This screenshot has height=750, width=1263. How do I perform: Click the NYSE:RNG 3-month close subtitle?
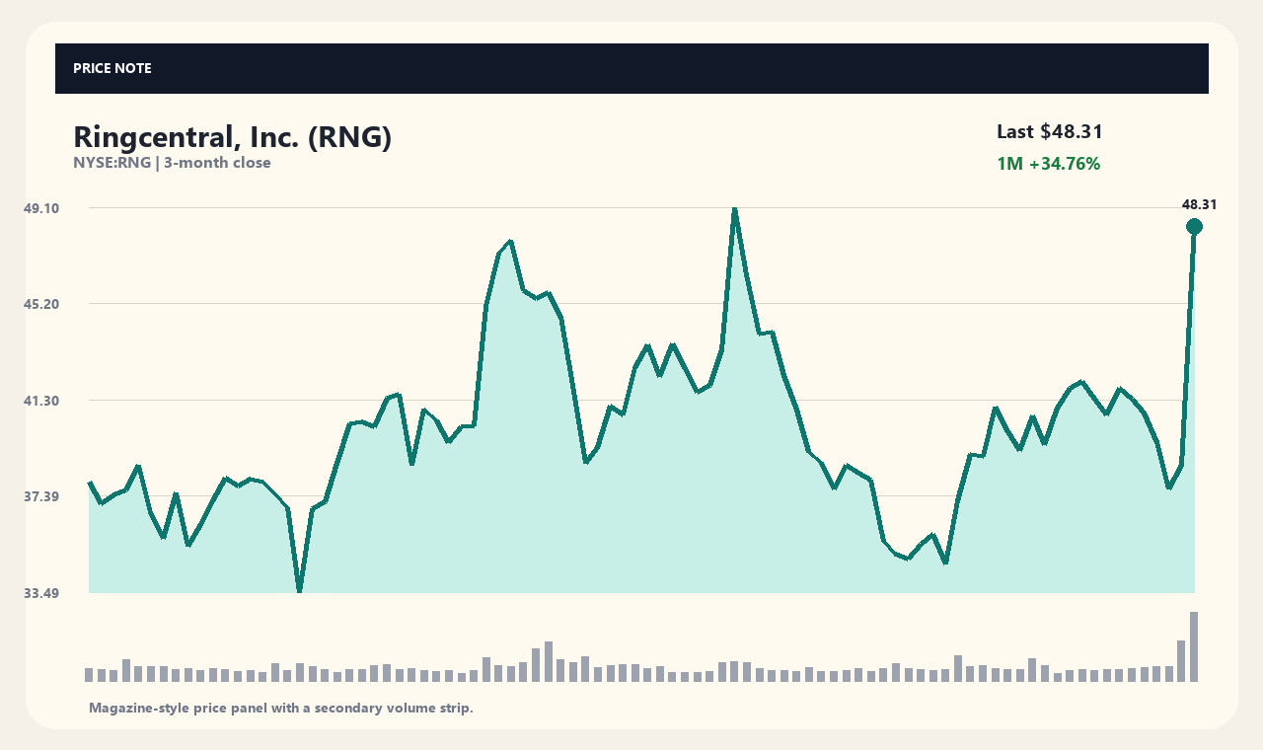coord(172,163)
